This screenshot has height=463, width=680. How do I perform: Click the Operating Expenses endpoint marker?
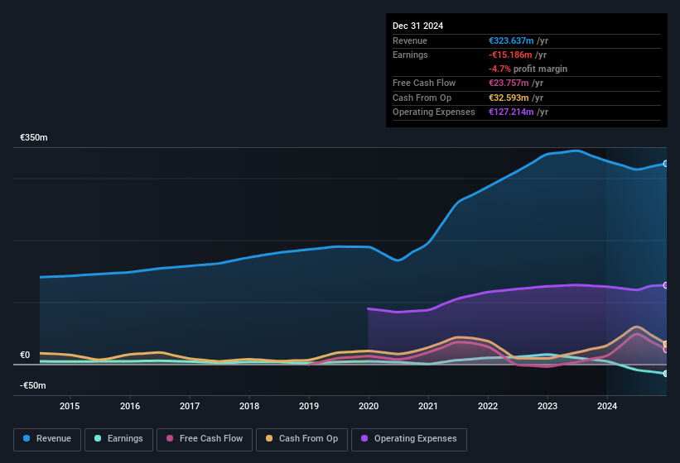coord(666,285)
